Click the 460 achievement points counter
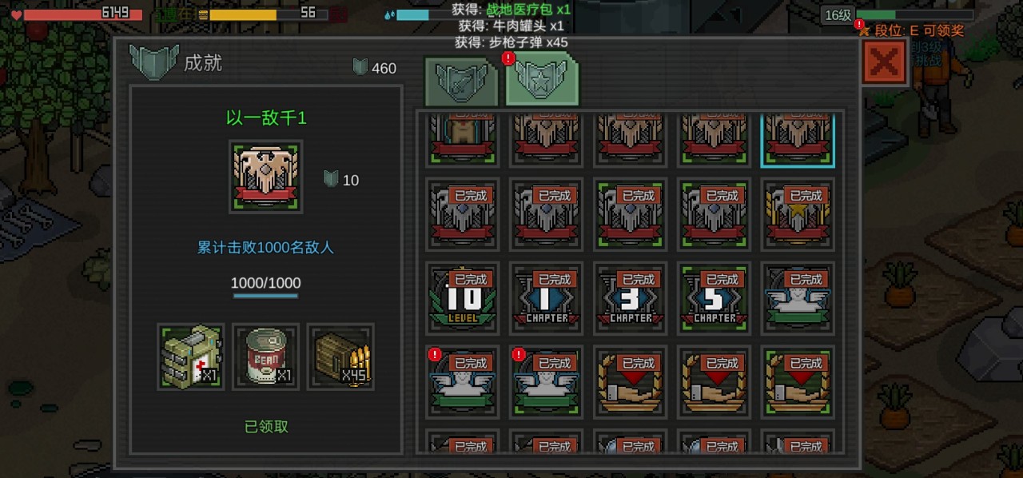 click(375, 68)
